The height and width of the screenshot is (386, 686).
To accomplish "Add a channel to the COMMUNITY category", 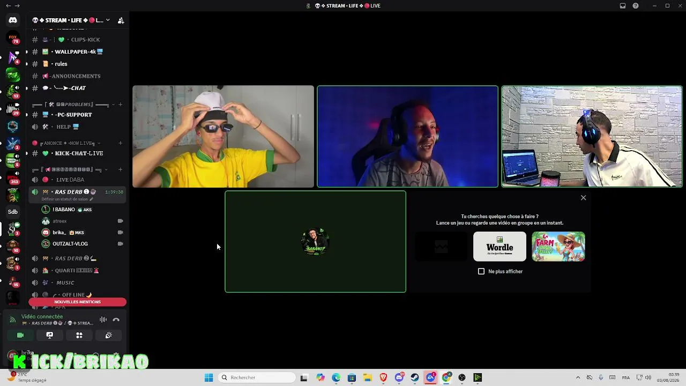I will coord(120,169).
